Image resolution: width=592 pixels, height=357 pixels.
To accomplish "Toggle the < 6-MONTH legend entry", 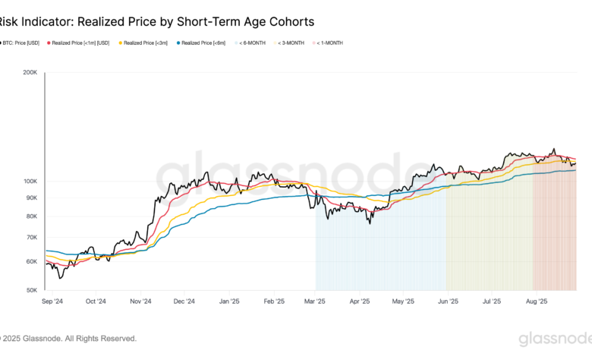I will pos(253,43).
